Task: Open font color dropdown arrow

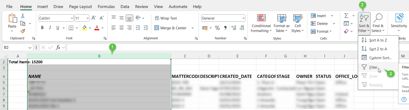Action: point(103,28)
